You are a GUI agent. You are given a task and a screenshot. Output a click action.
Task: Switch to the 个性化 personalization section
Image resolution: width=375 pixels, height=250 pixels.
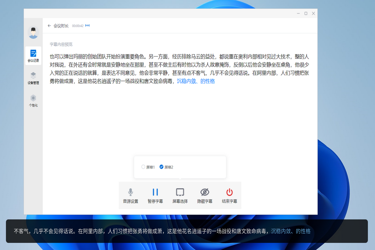[x=33, y=101]
